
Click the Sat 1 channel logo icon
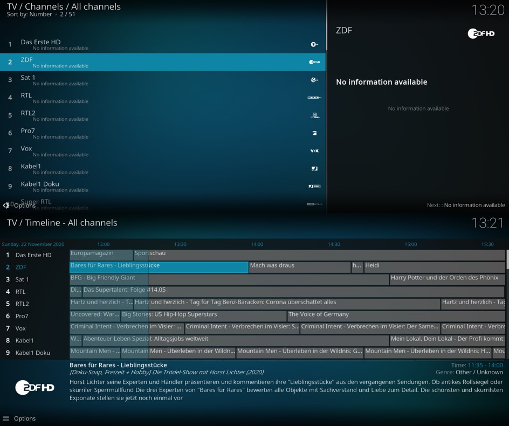pyautogui.click(x=314, y=80)
